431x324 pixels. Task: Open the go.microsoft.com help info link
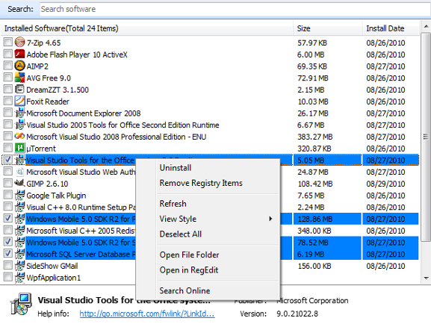click(147, 314)
